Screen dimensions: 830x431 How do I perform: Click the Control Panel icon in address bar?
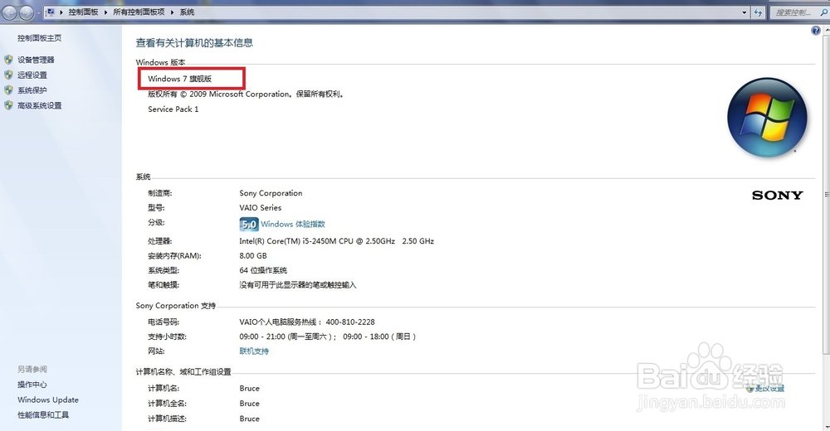pos(51,12)
